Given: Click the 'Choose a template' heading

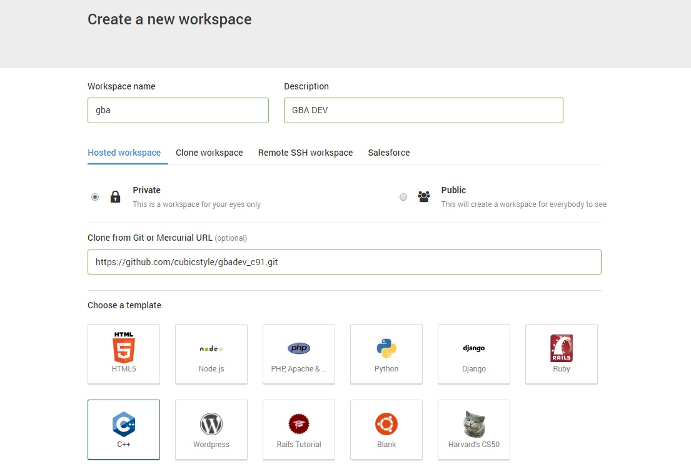Looking at the screenshot, I should [124, 305].
